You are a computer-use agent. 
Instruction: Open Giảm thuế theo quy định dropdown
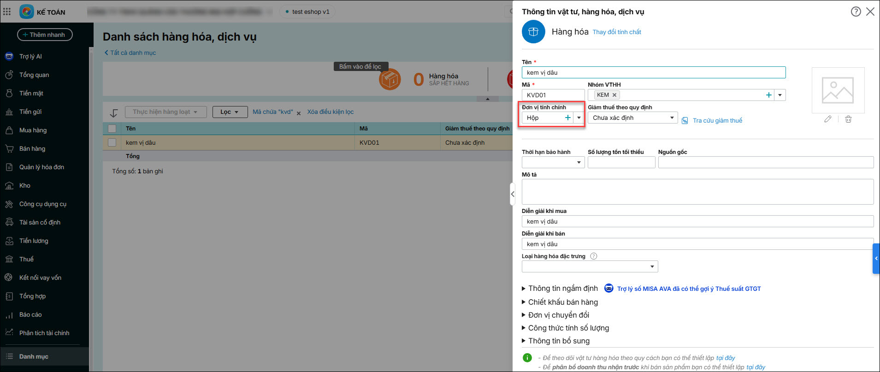pyautogui.click(x=672, y=118)
